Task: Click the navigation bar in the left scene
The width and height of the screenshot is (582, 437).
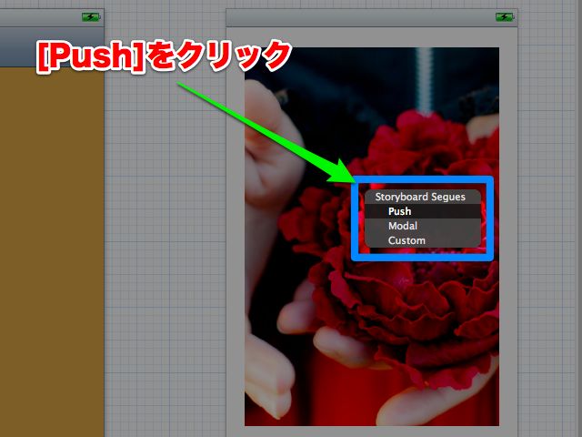Action: 52,46
